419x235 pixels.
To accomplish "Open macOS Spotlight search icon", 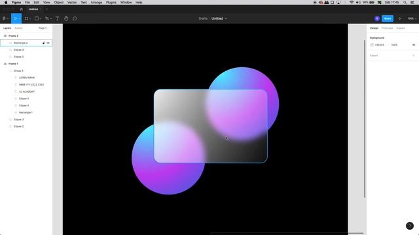I will coord(405,3).
